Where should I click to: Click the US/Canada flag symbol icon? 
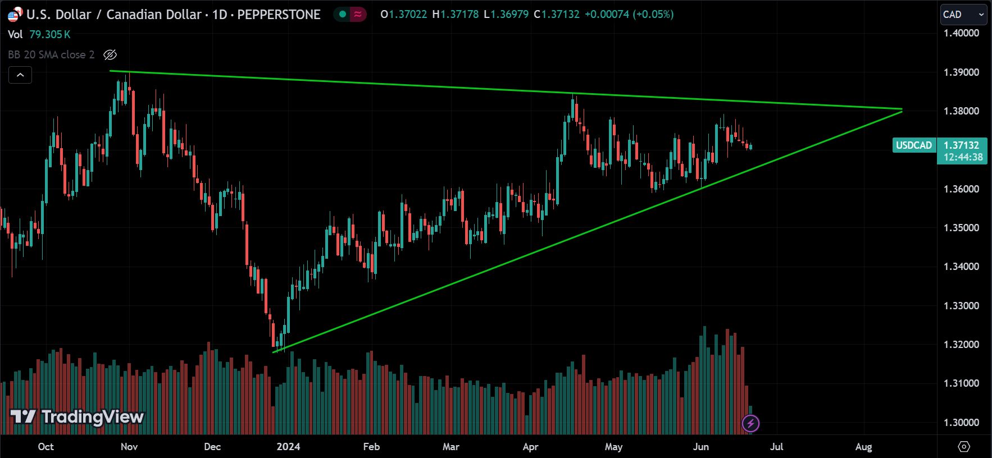[x=15, y=14]
